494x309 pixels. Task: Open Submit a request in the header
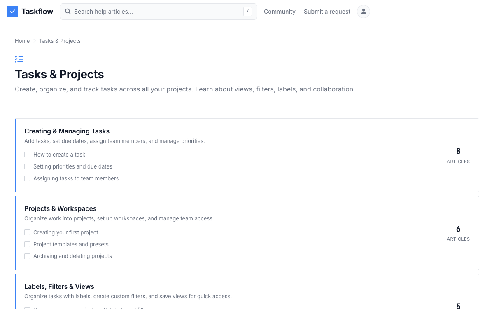(x=327, y=12)
